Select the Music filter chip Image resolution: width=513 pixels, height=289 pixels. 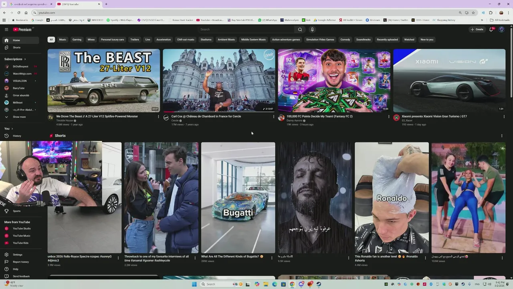coord(63,39)
